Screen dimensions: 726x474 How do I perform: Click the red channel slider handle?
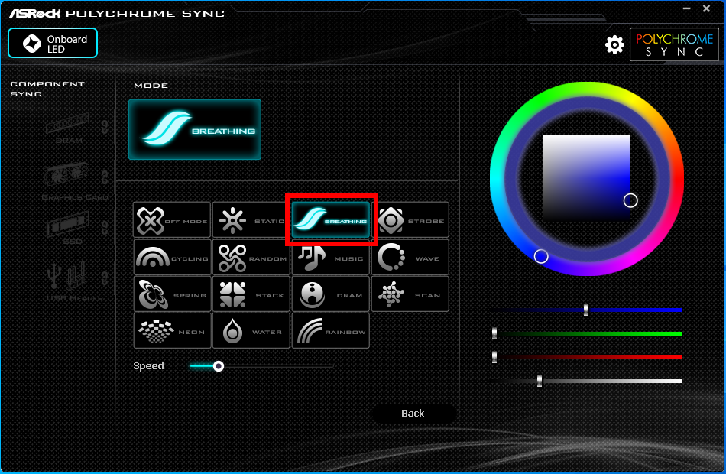pyautogui.click(x=494, y=357)
